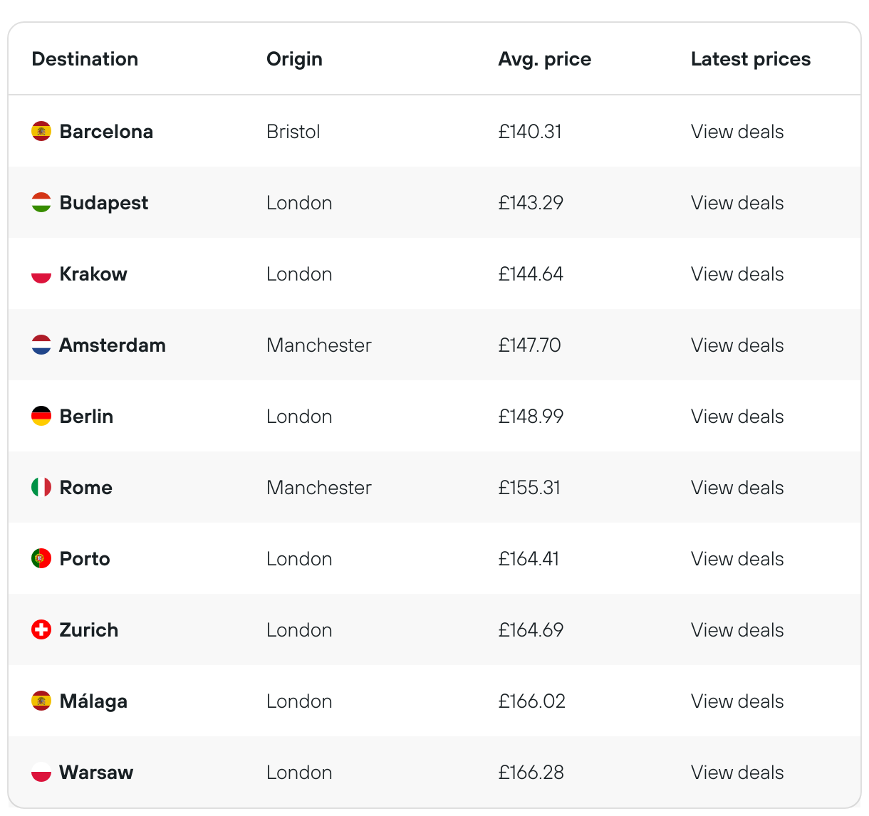Open View deals for Budapest row
This screenshot has height=816, width=869.
pos(737,203)
